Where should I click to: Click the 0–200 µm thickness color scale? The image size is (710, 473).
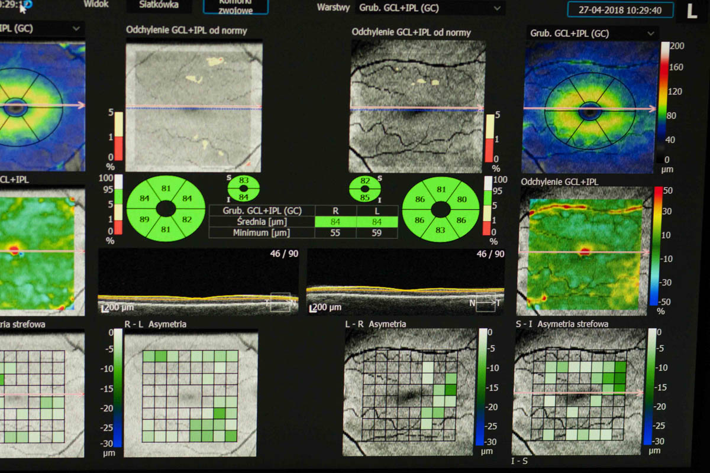[x=664, y=102]
